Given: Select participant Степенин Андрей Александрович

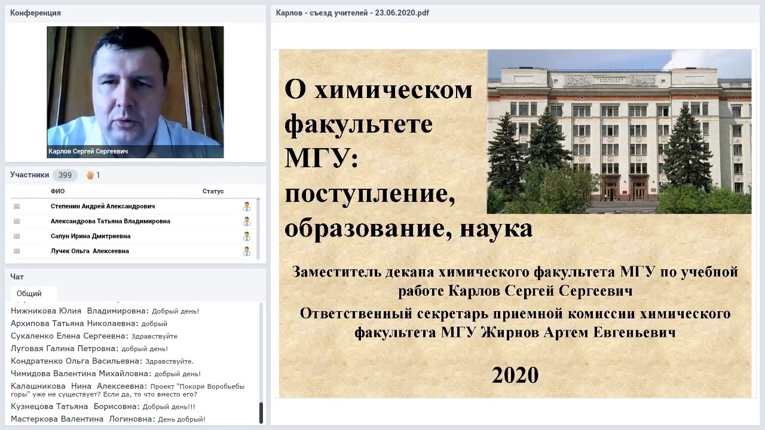Looking at the screenshot, I should pos(103,207).
